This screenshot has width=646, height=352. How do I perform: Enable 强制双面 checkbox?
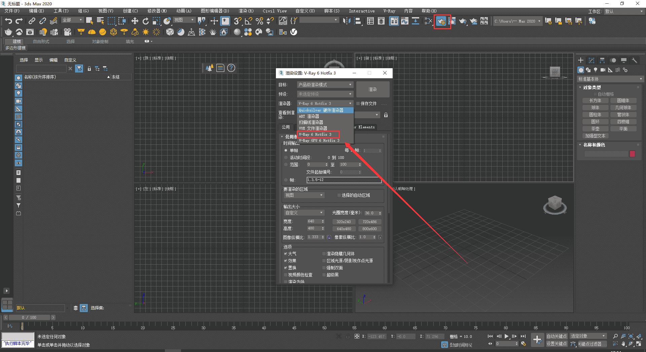pyautogui.click(x=324, y=268)
